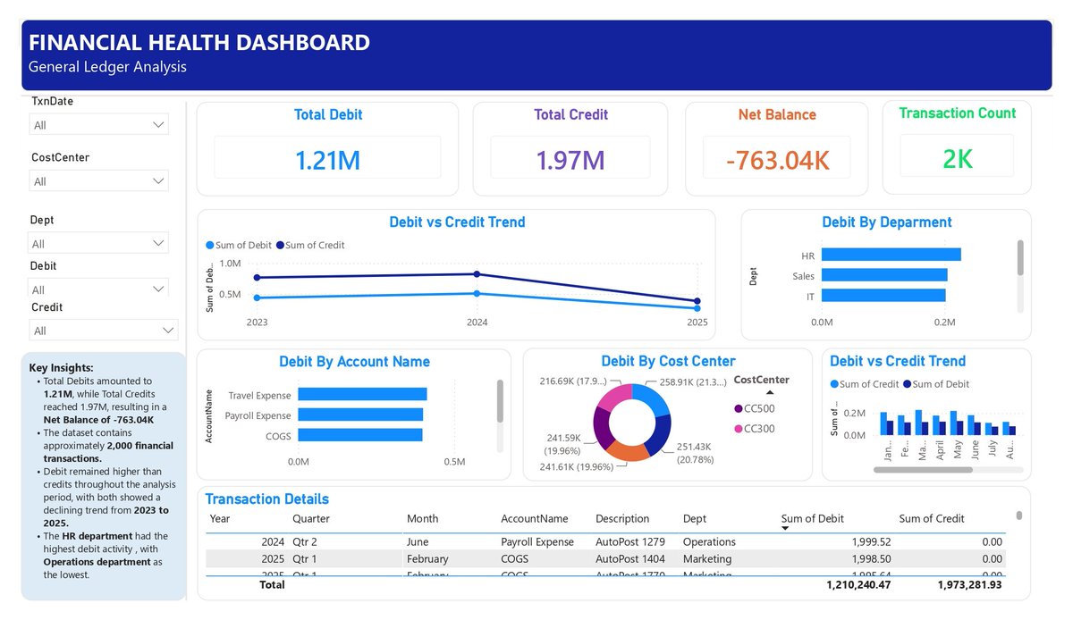The height and width of the screenshot is (620, 1073).
Task: Sort table by AccountName column header
Action: (x=535, y=518)
